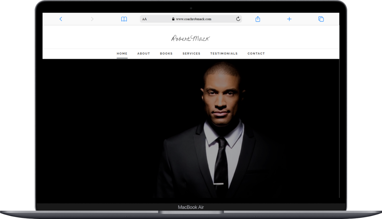The width and height of the screenshot is (382, 219).
Task: Click the grayed-out forward arrow
Action: coord(92,19)
